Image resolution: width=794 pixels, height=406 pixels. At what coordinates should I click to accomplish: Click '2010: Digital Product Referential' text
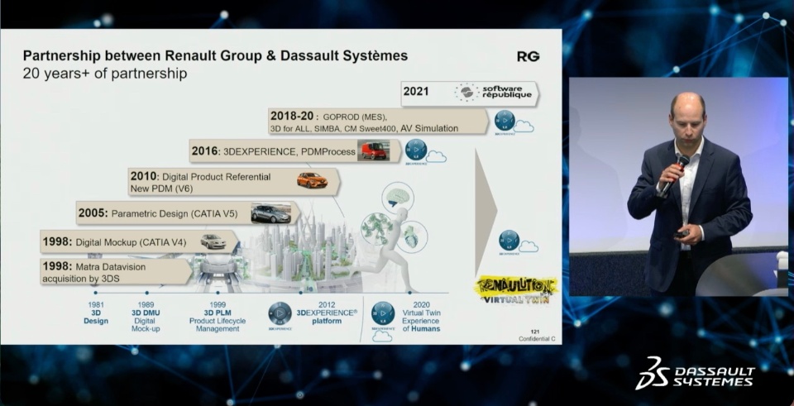point(200,177)
